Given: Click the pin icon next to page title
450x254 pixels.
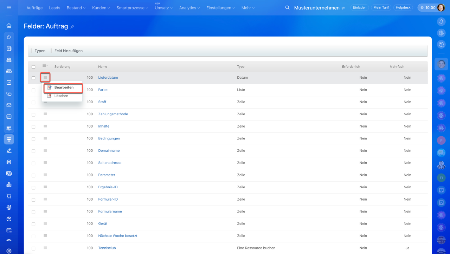Looking at the screenshot, I should click(72, 27).
